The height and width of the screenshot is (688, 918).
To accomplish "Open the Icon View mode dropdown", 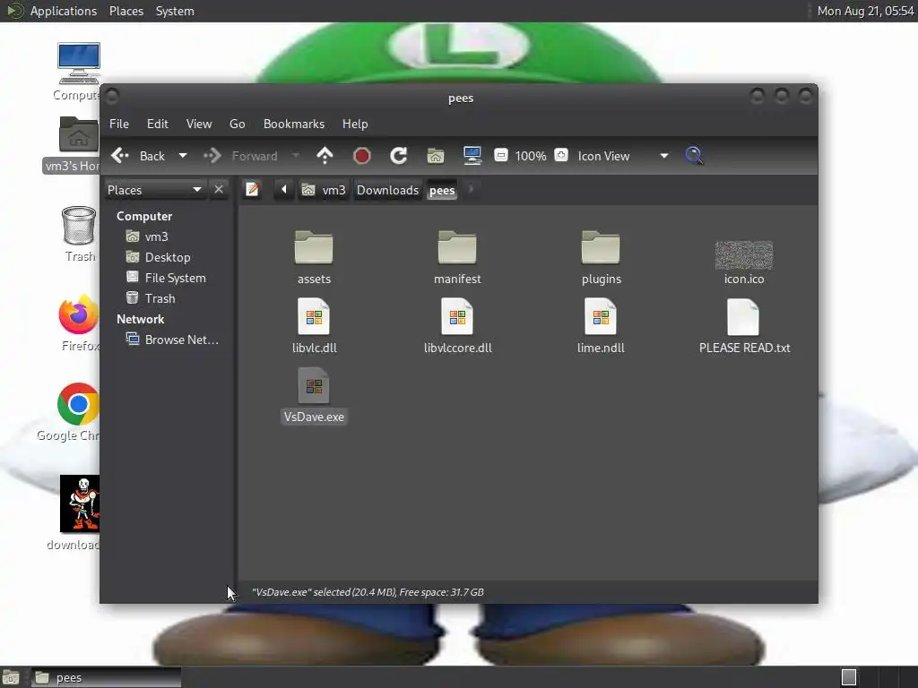I will (x=623, y=156).
